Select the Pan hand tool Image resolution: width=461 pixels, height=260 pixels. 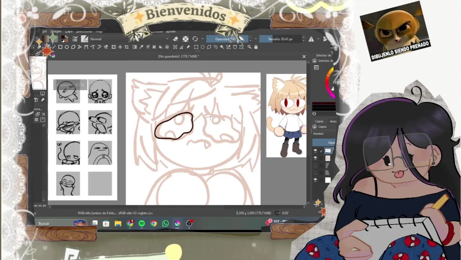coord(256,47)
